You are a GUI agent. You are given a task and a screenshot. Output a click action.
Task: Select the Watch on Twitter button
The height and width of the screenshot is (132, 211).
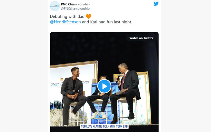click(x=141, y=38)
